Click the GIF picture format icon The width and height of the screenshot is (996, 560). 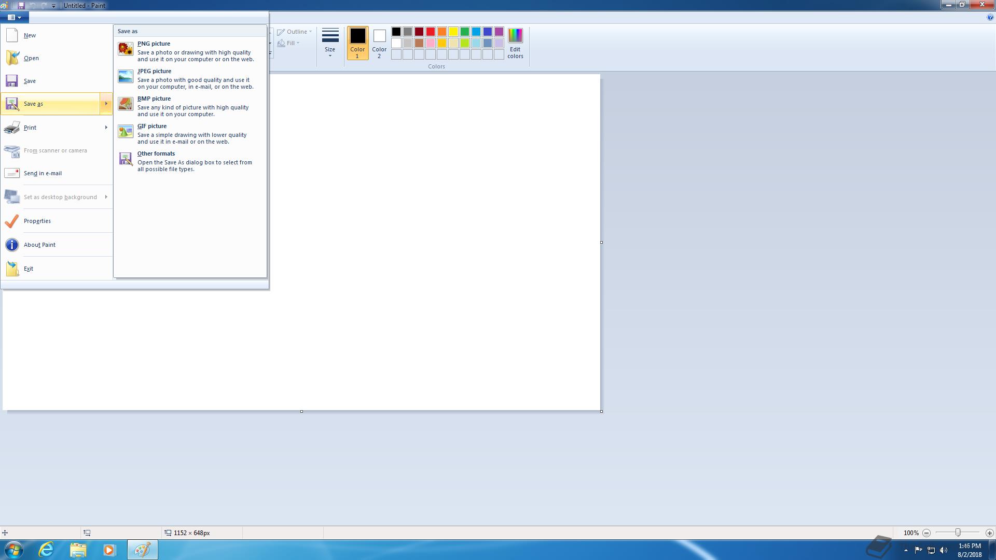(126, 131)
